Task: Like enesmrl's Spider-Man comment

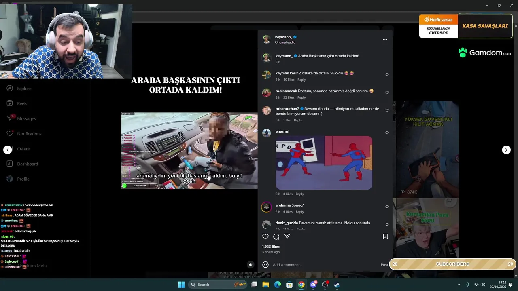Action: click(x=387, y=133)
